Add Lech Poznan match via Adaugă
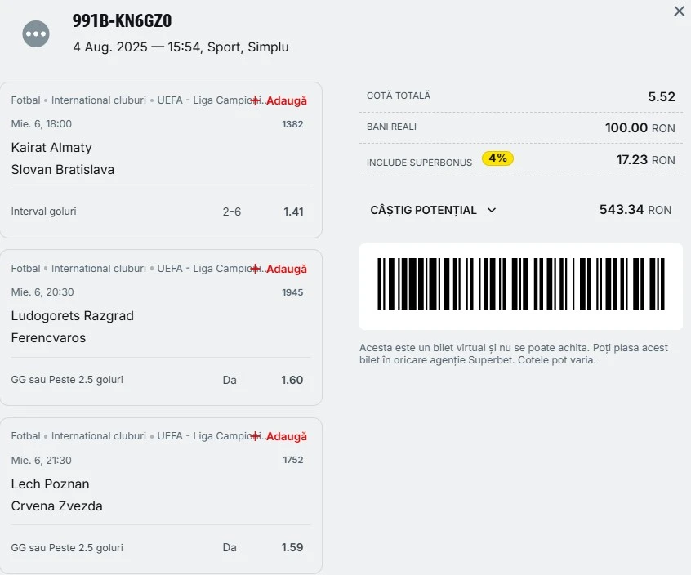 (279, 436)
